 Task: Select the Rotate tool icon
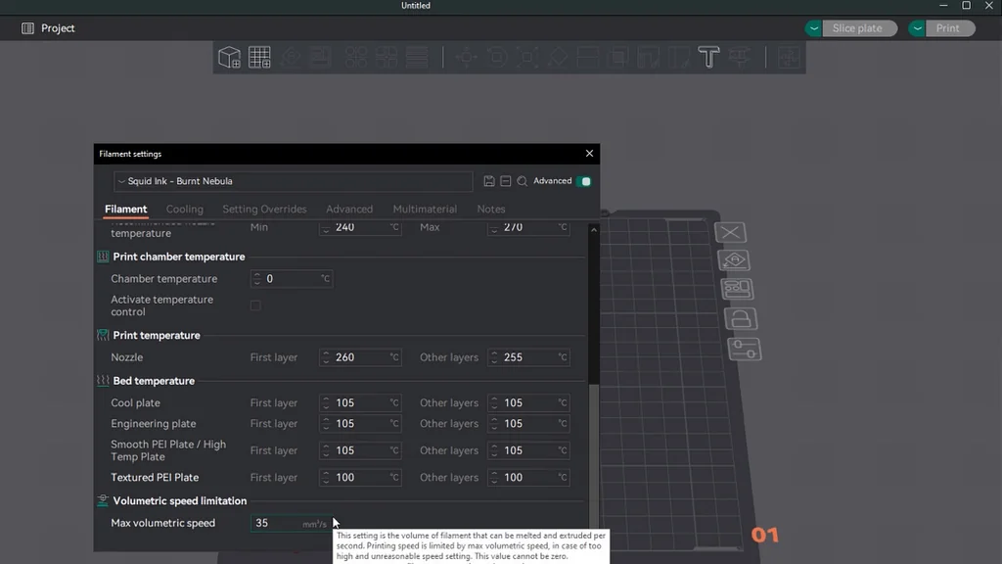(496, 57)
